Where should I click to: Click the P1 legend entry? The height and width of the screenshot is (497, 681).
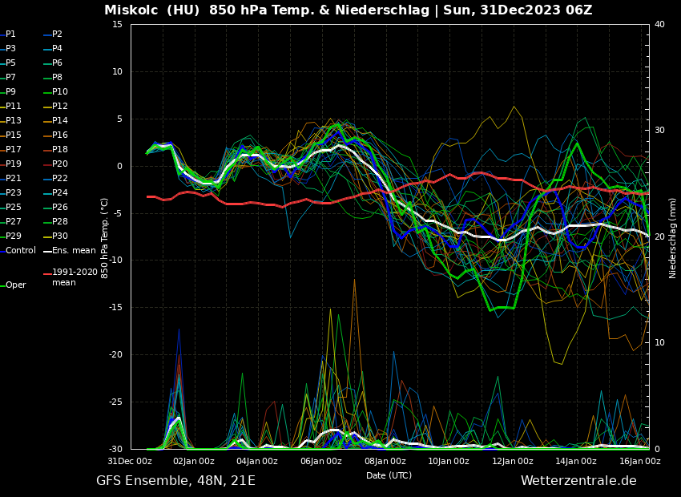[10, 34]
